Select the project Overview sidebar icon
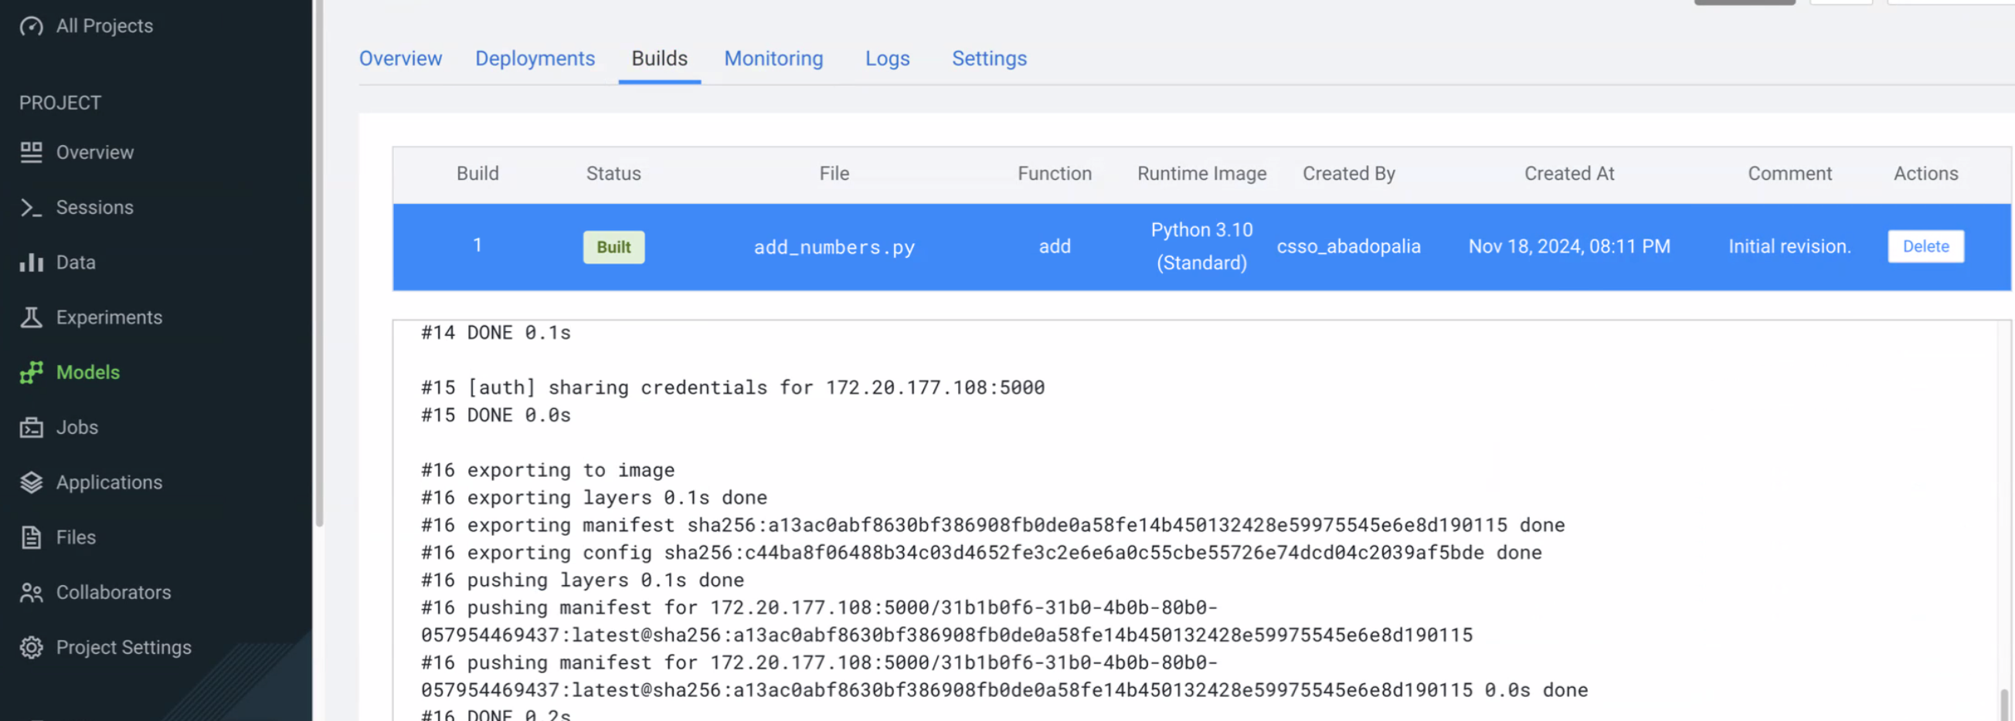 [31, 151]
